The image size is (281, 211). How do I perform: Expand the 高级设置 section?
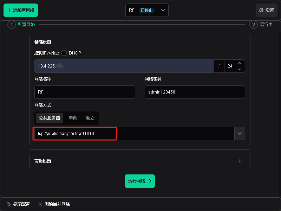click(x=240, y=161)
